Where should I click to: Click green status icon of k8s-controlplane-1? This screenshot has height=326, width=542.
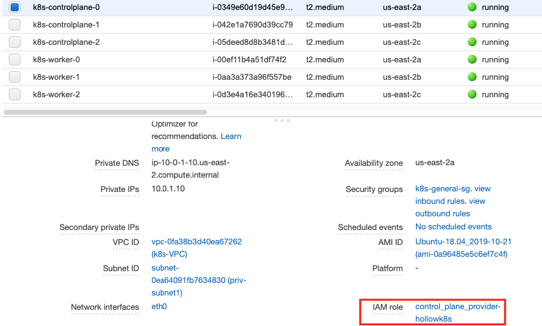pos(472,25)
